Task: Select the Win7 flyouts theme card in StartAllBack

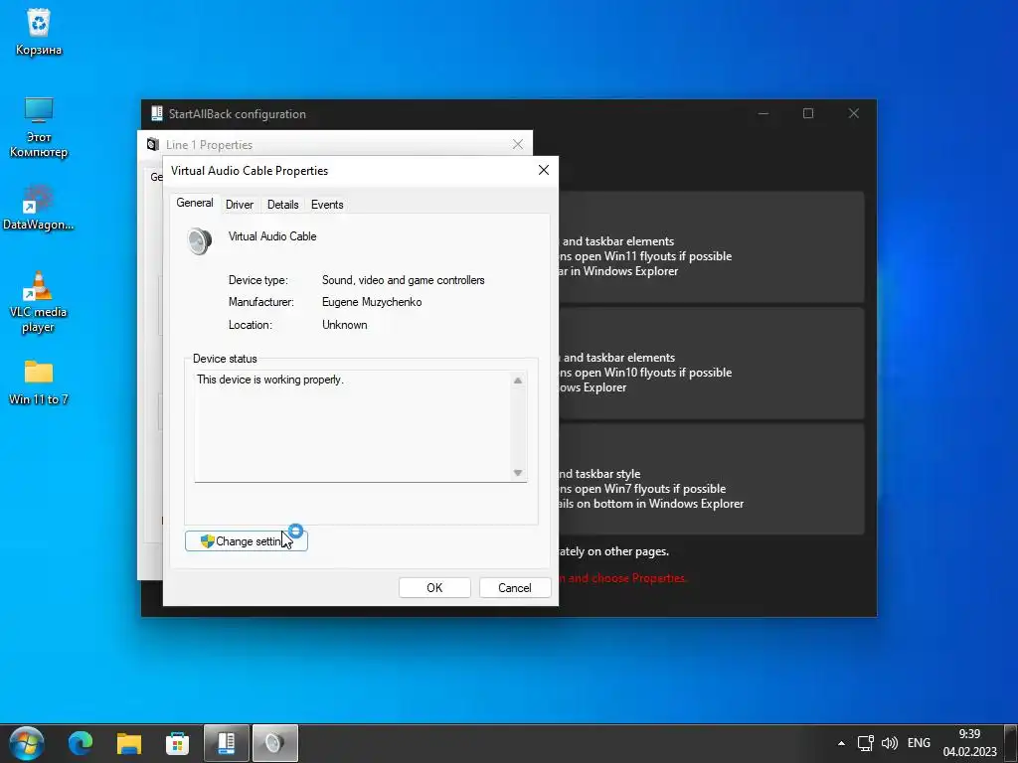Action: coord(711,480)
